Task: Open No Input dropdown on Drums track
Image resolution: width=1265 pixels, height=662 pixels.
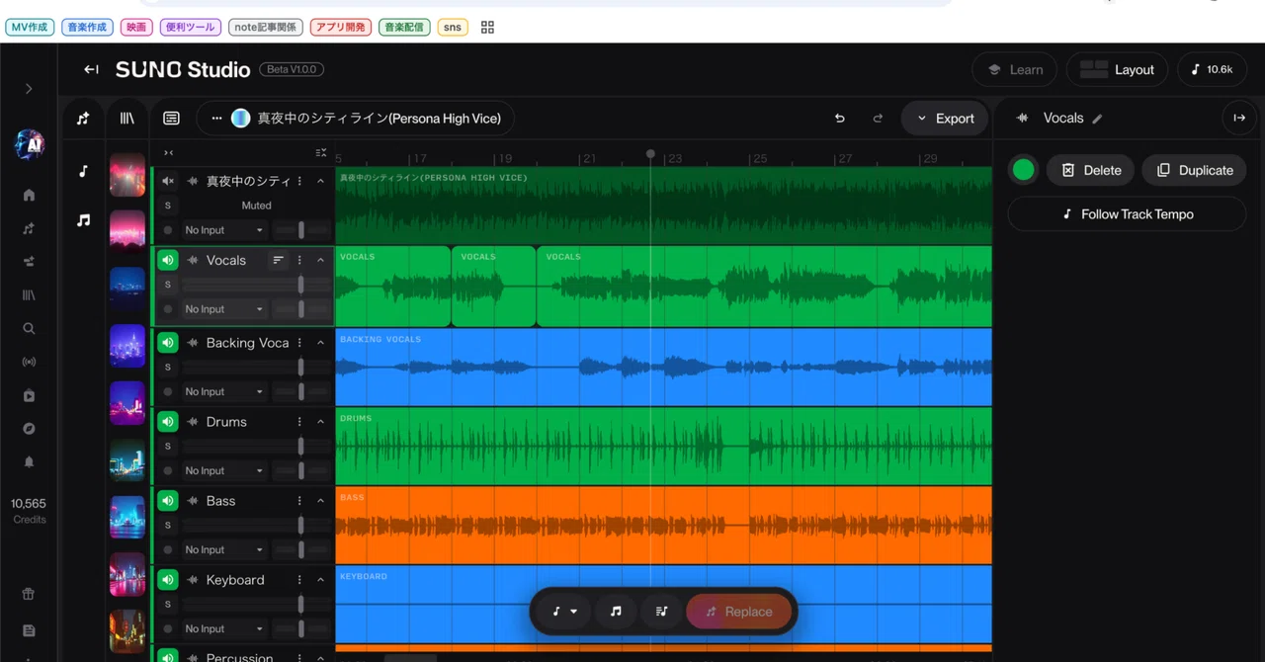Action: [224, 470]
